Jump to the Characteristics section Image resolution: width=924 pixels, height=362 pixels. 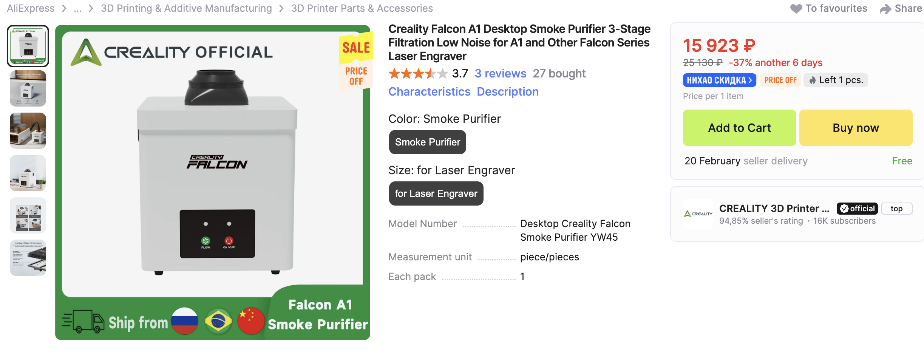pos(429,92)
